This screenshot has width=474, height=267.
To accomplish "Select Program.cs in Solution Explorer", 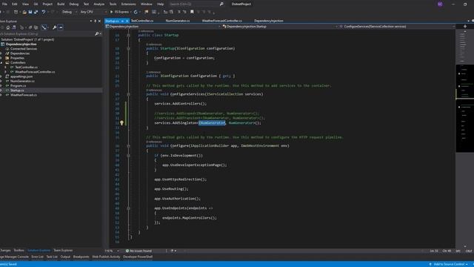I will [18, 86].
